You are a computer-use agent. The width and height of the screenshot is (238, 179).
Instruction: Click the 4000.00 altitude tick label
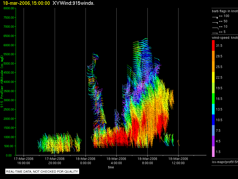coord(9,82)
